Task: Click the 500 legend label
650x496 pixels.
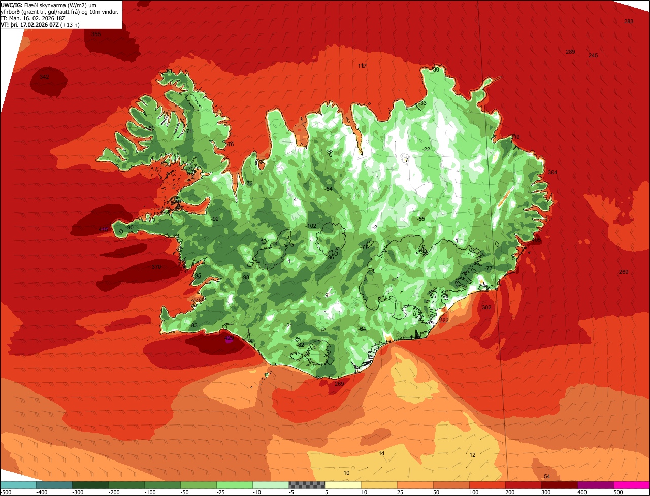Action: (x=618, y=492)
